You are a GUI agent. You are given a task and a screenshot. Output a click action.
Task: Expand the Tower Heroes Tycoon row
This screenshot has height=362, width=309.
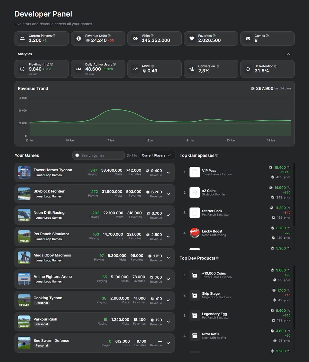168,173
